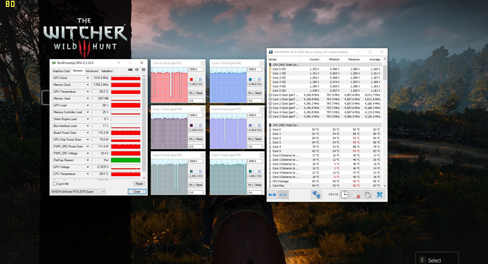Click HWiNFO collapse columns arrows icon

[283, 195]
